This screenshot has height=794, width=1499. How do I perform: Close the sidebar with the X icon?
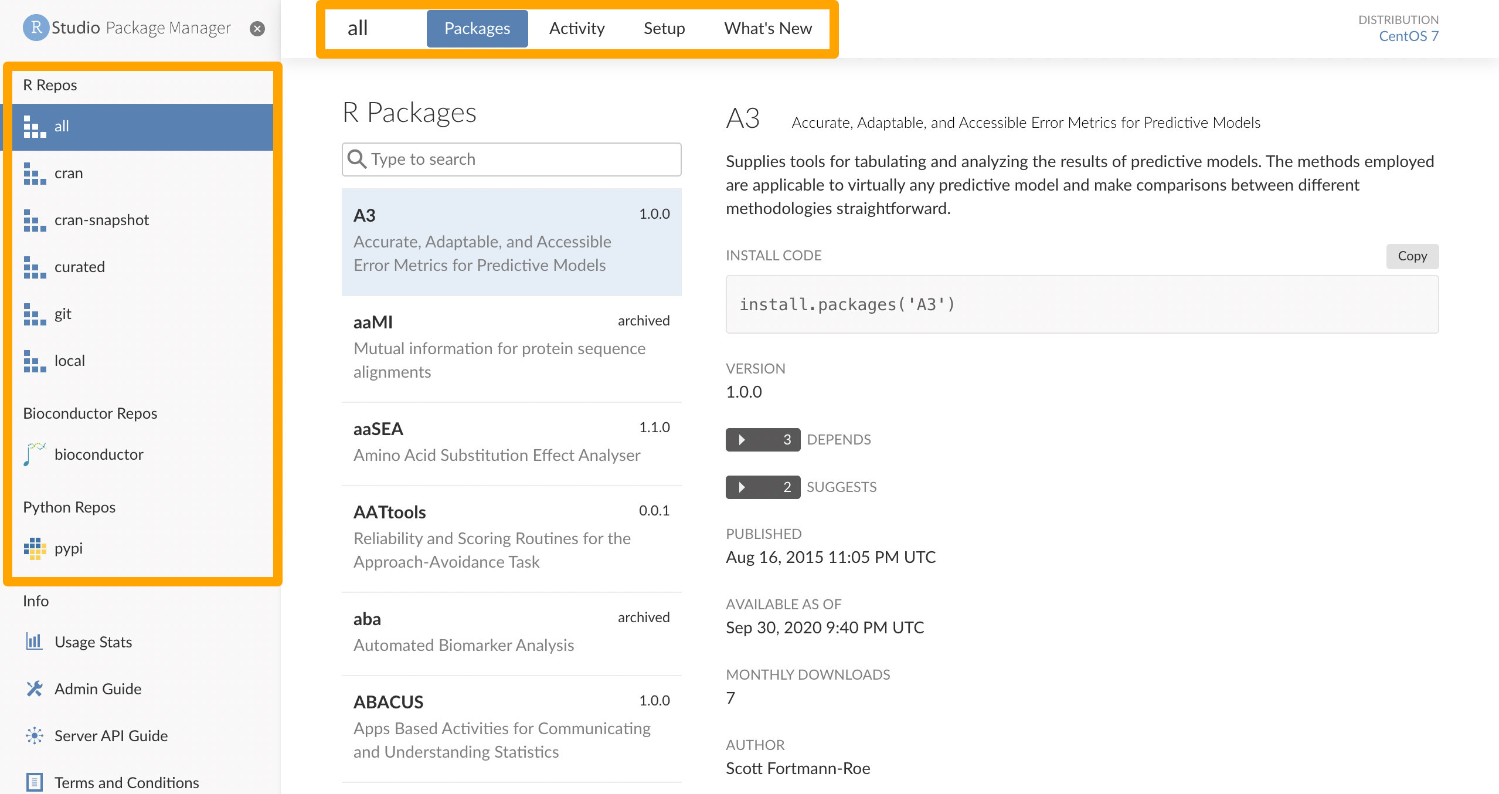[257, 28]
